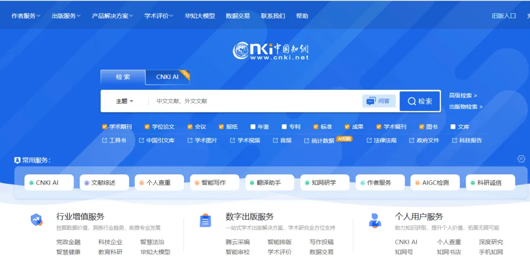Click the dot icon on 智能写作 card
The image size is (530, 275).
pos(197,183)
